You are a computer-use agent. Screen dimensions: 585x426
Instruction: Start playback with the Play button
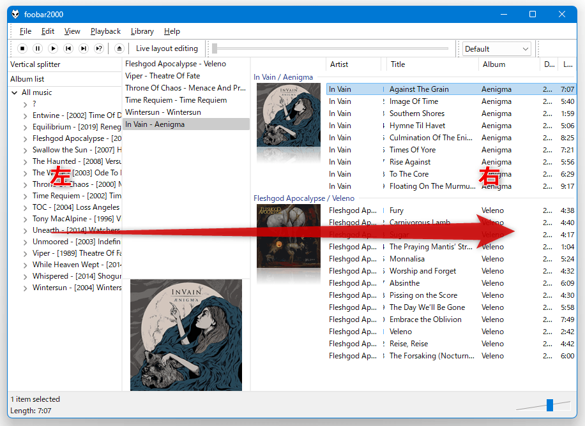(53, 48)
